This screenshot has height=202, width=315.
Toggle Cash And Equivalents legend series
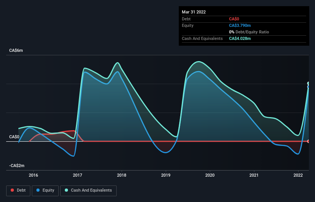coord(88,190)
